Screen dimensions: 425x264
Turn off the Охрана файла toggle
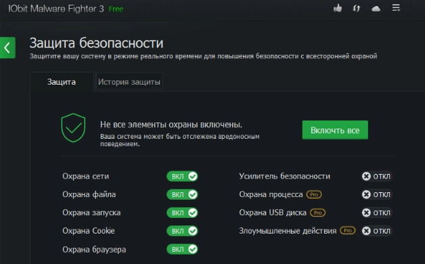click(183, 194)
